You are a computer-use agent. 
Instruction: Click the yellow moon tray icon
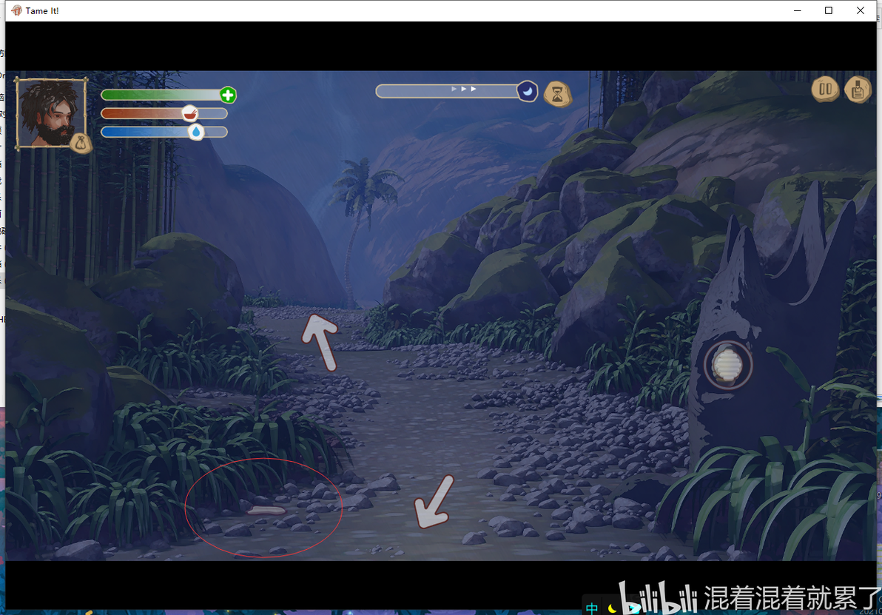(x=612, y=608)
